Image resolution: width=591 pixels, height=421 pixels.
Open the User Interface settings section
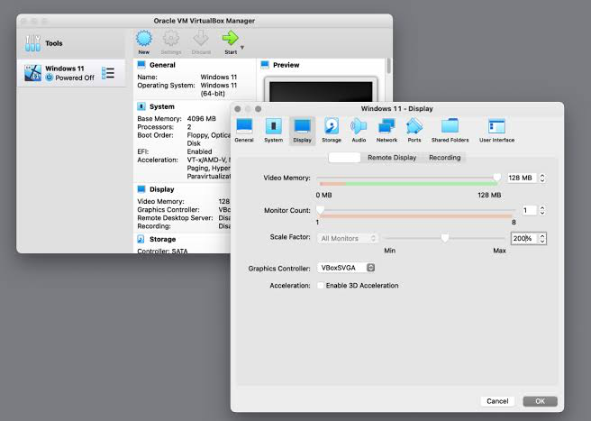[x=496, y=130]
